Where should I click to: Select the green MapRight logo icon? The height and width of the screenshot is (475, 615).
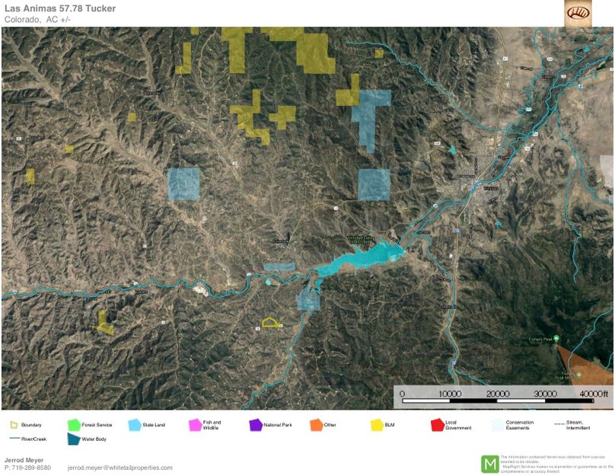pyautogui.click(x=490, y=464)
